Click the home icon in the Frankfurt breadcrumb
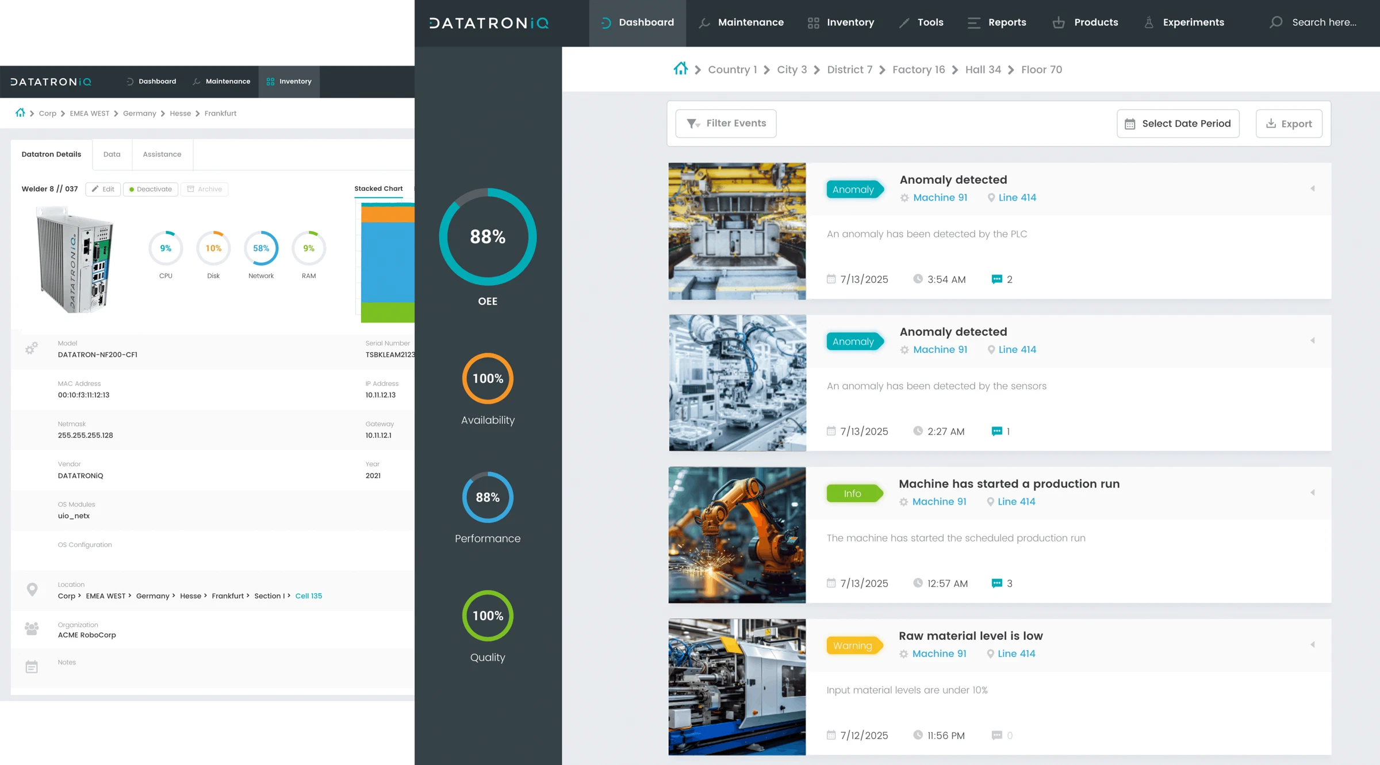Screen dimensions: 1380x765 20,113
